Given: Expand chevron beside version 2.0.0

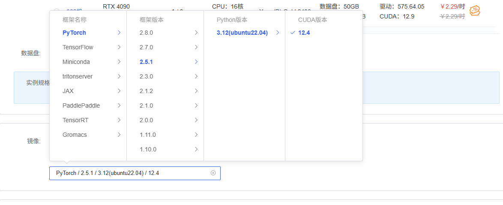Looking at the screenshot, I should [196, 120].
